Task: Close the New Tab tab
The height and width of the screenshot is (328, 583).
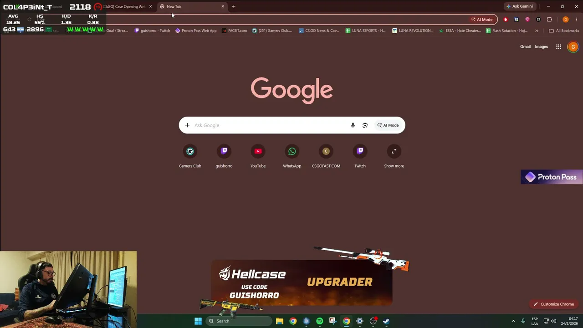Action: click(223, 6)
